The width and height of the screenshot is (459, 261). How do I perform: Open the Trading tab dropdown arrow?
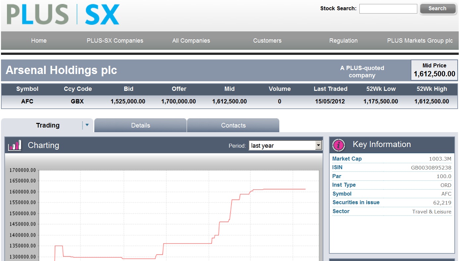(x=87, y=125)
